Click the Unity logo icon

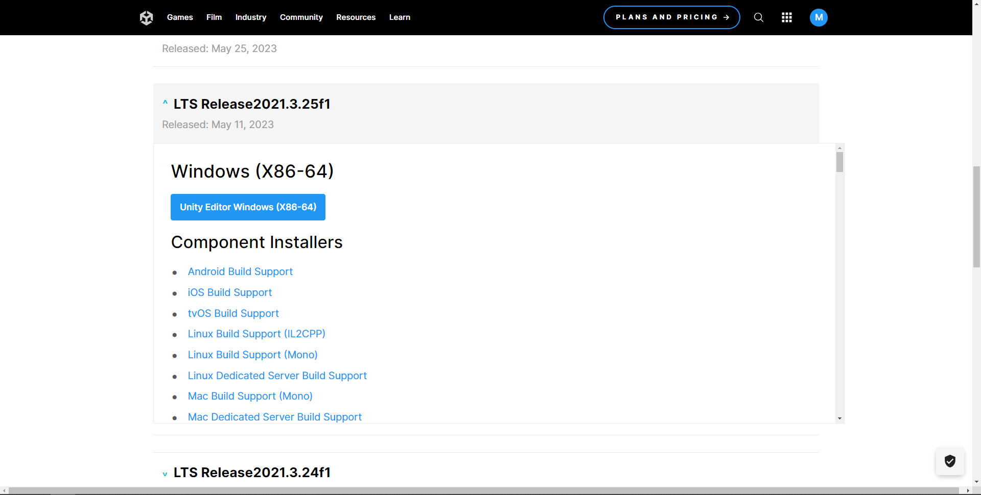coord(147,18)
